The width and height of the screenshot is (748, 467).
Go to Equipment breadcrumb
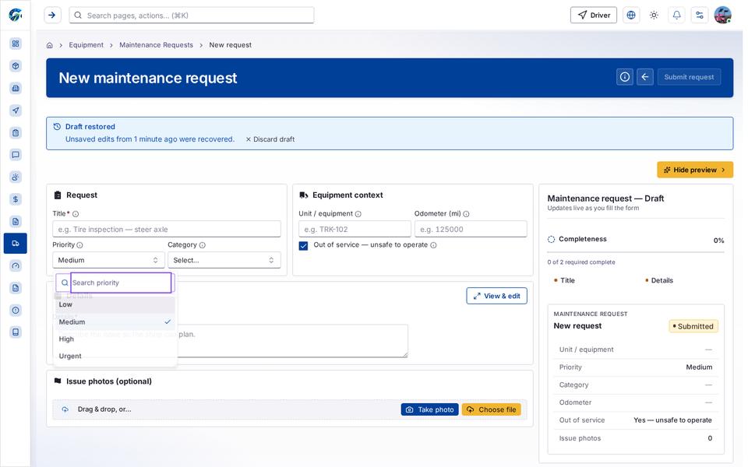pos(86,45)
